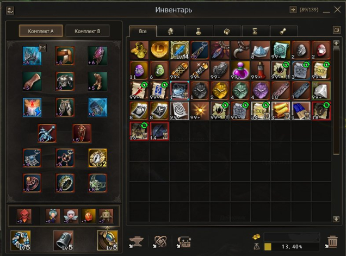Select the Lv14 blue feather item
Viewport: 346px width, 256px height.
(x=180, y=50)
